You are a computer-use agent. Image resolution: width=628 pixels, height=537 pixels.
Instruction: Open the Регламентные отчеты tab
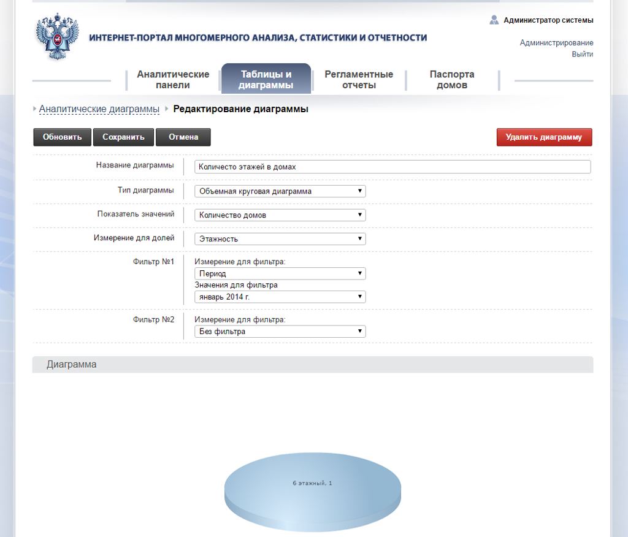[x=359, y=80]
